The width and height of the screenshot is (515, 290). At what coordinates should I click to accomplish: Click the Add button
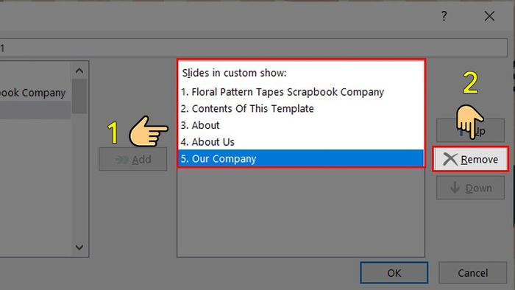pos(133,159)
